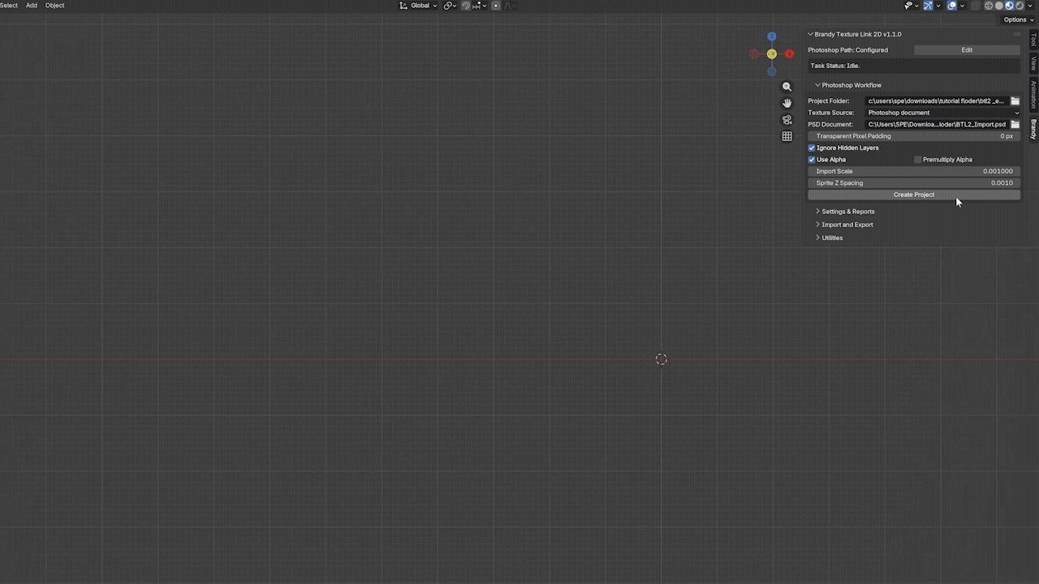Toggle the camera view icon
This screenshot has width=1039, height=584.
click(787, 120)
